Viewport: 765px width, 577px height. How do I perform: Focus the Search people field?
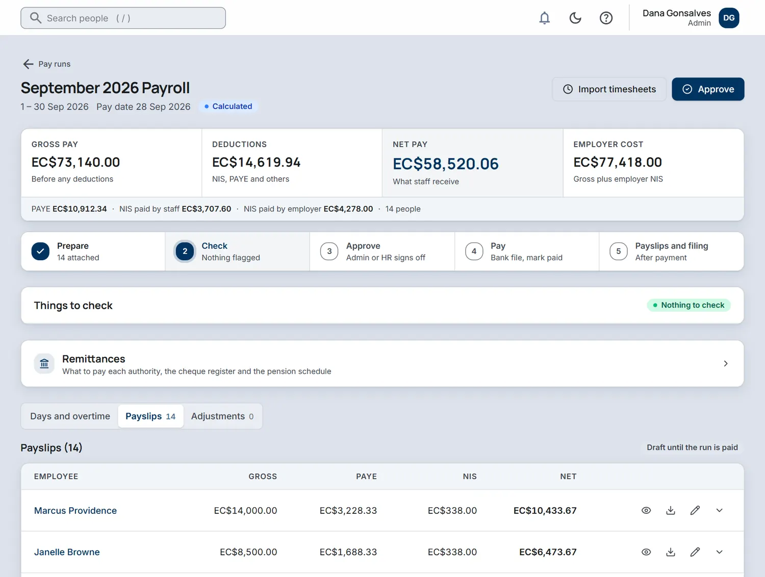coord(123,18)
